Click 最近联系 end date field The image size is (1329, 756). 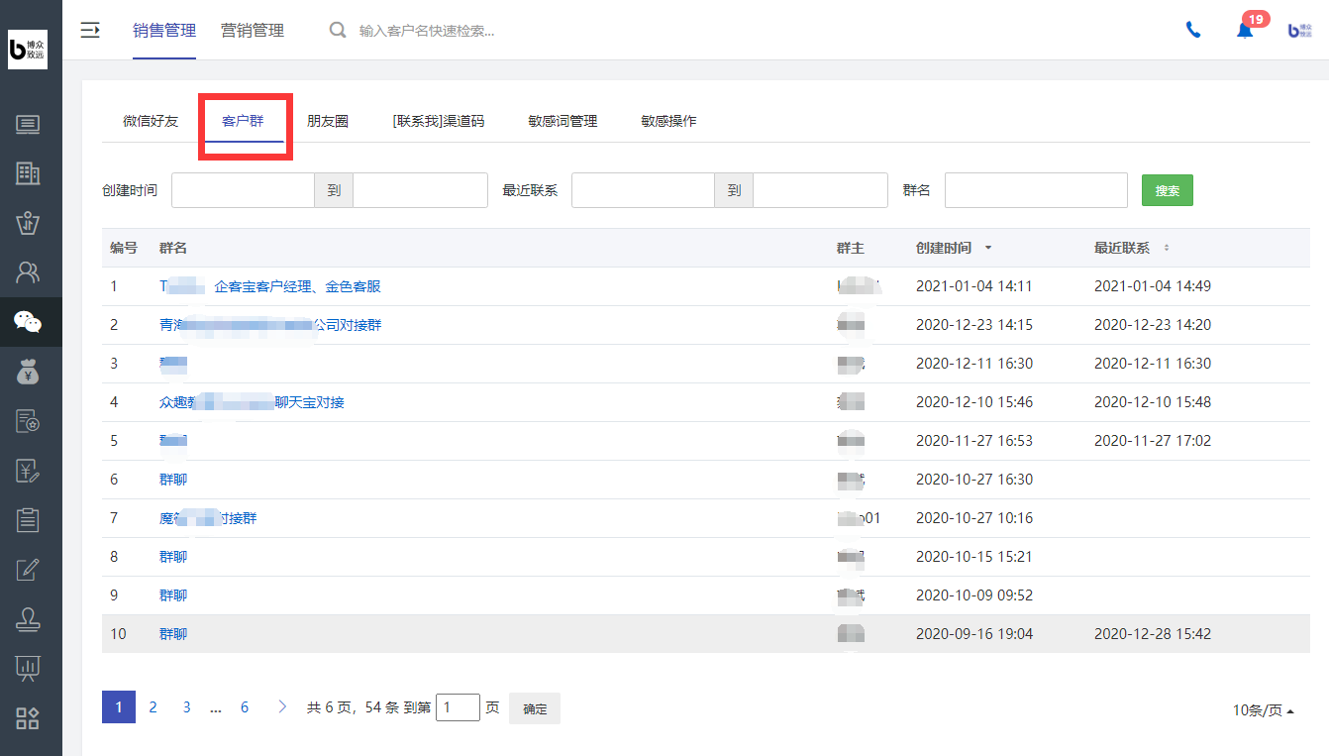[x=820, y=190]
